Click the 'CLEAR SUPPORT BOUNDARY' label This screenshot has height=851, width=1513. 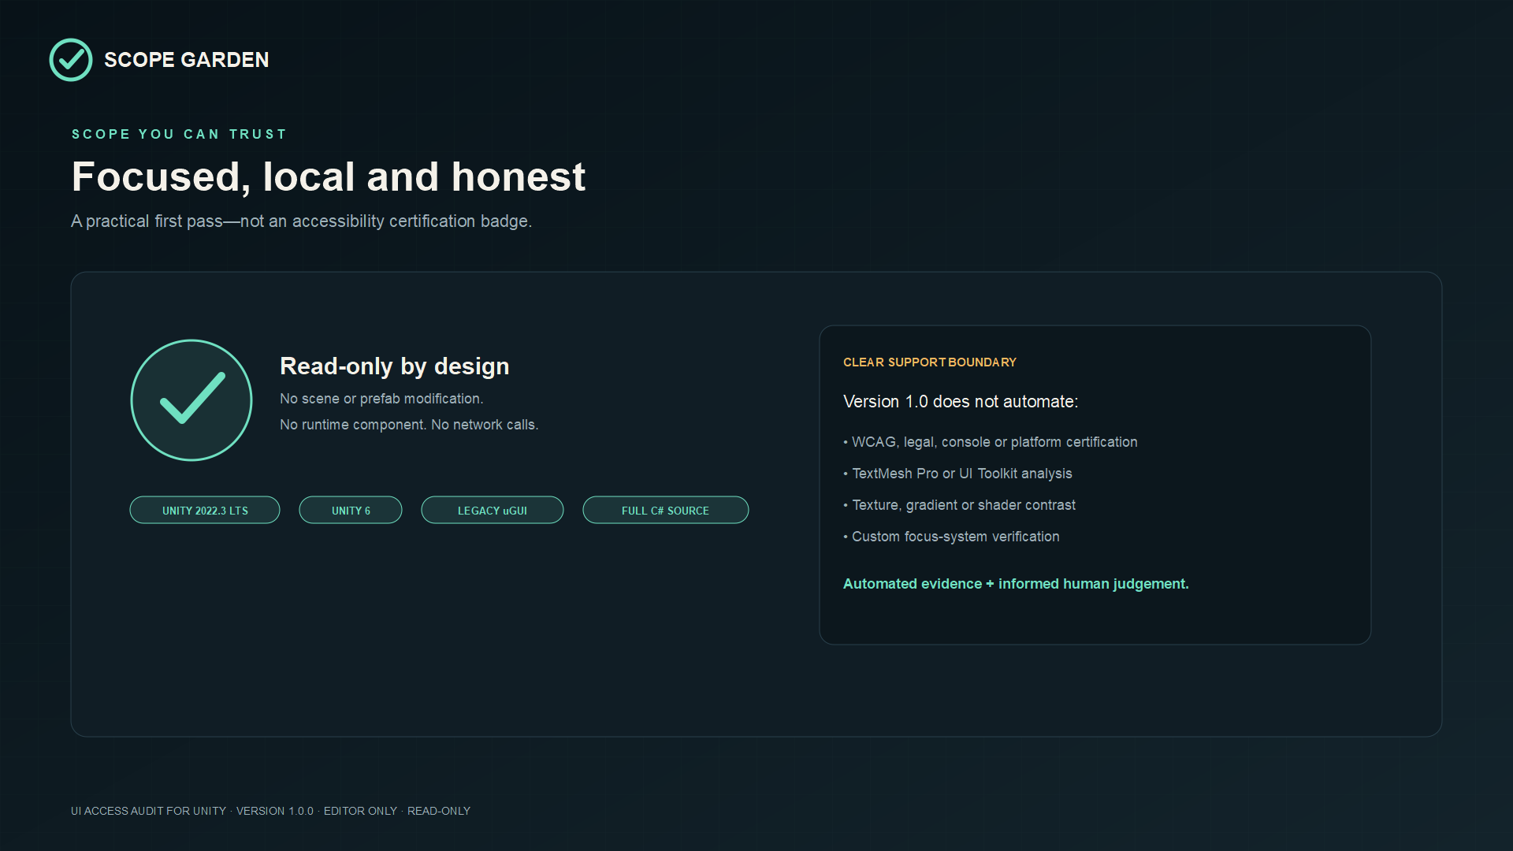tap(930, 362)
